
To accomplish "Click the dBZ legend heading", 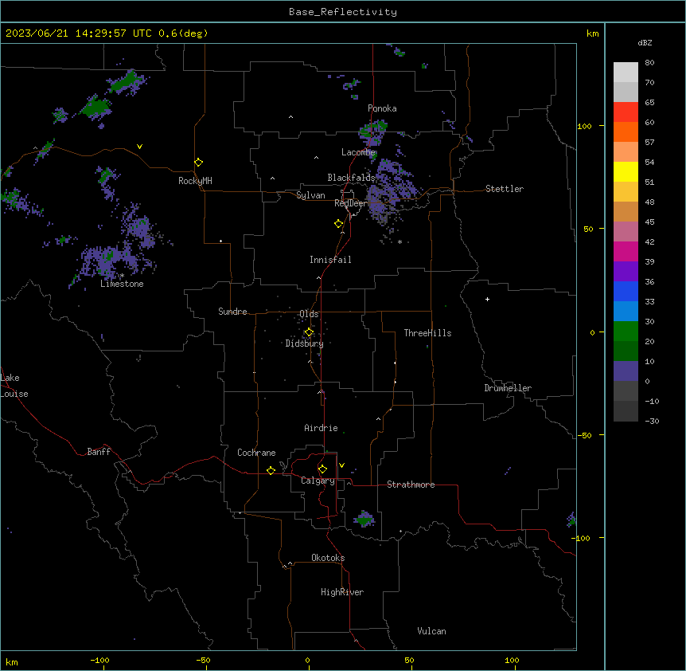I will (645, 43).
